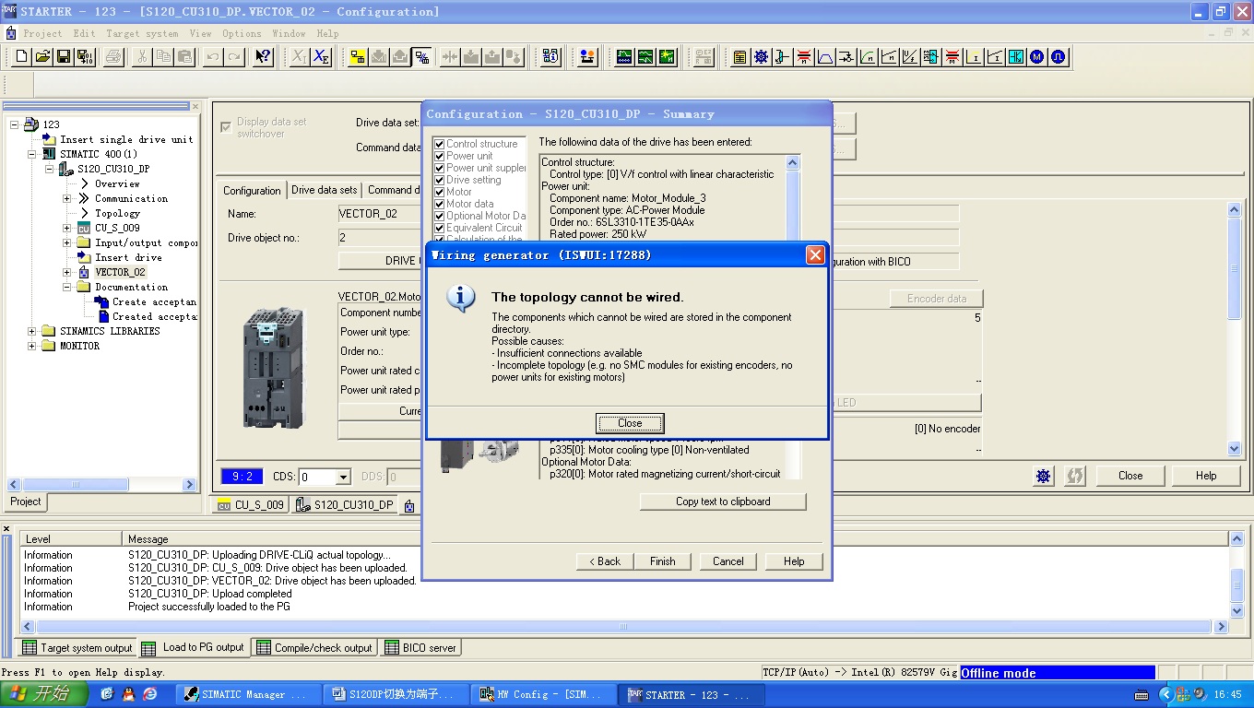
Task: Toggle the Equivalent Circuit checkbox
Action: [x=440, y=228]
